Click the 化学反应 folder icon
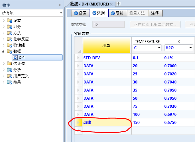195x142 pixels. click(x=10, y=39)
